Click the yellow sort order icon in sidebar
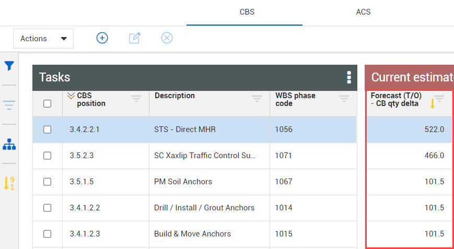This screenshot has height=249, width=454. click(x=9, y=183)
